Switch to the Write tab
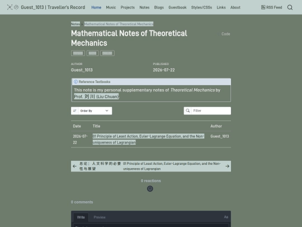 pos(81,217)
